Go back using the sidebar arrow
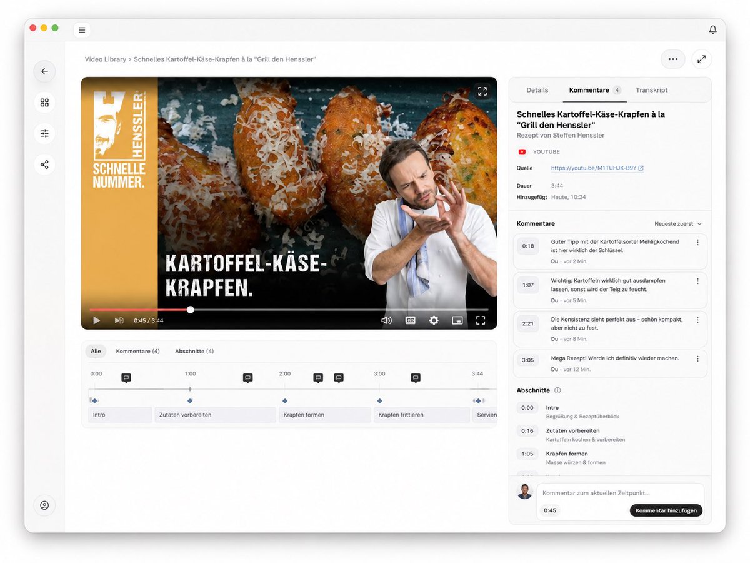The height and width of the screenshot is (563, 750). (44, 71)
